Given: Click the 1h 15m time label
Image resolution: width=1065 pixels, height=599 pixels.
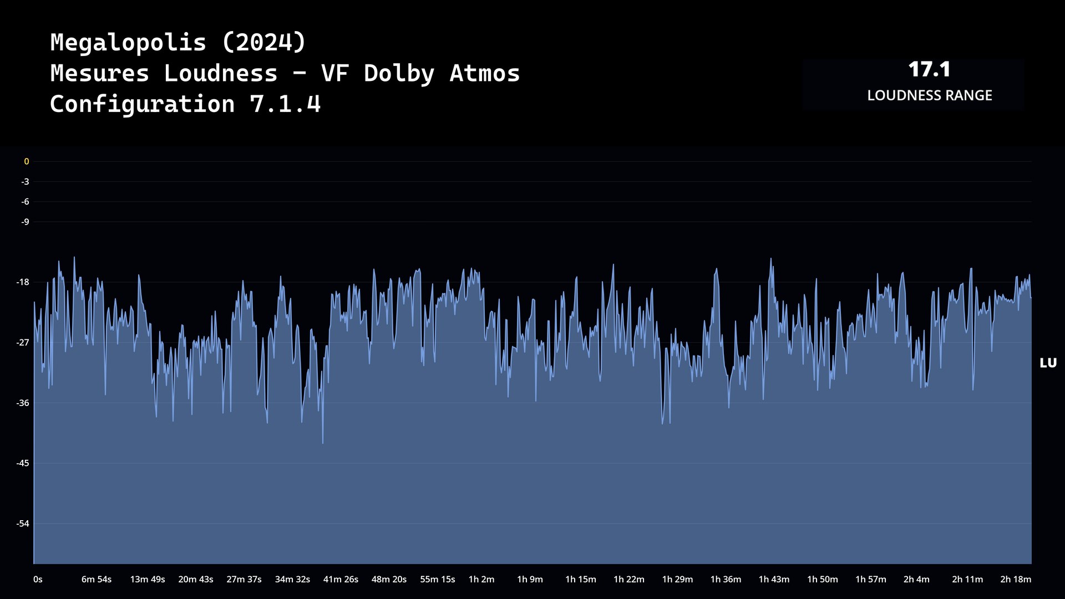Looking at the screenshot, I should coord(581,579).
